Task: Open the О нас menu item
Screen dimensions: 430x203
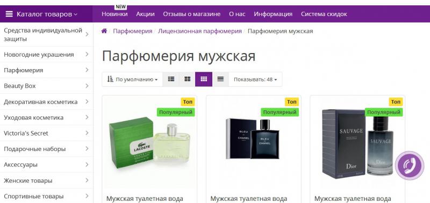Action: click(x=237, y=14)
